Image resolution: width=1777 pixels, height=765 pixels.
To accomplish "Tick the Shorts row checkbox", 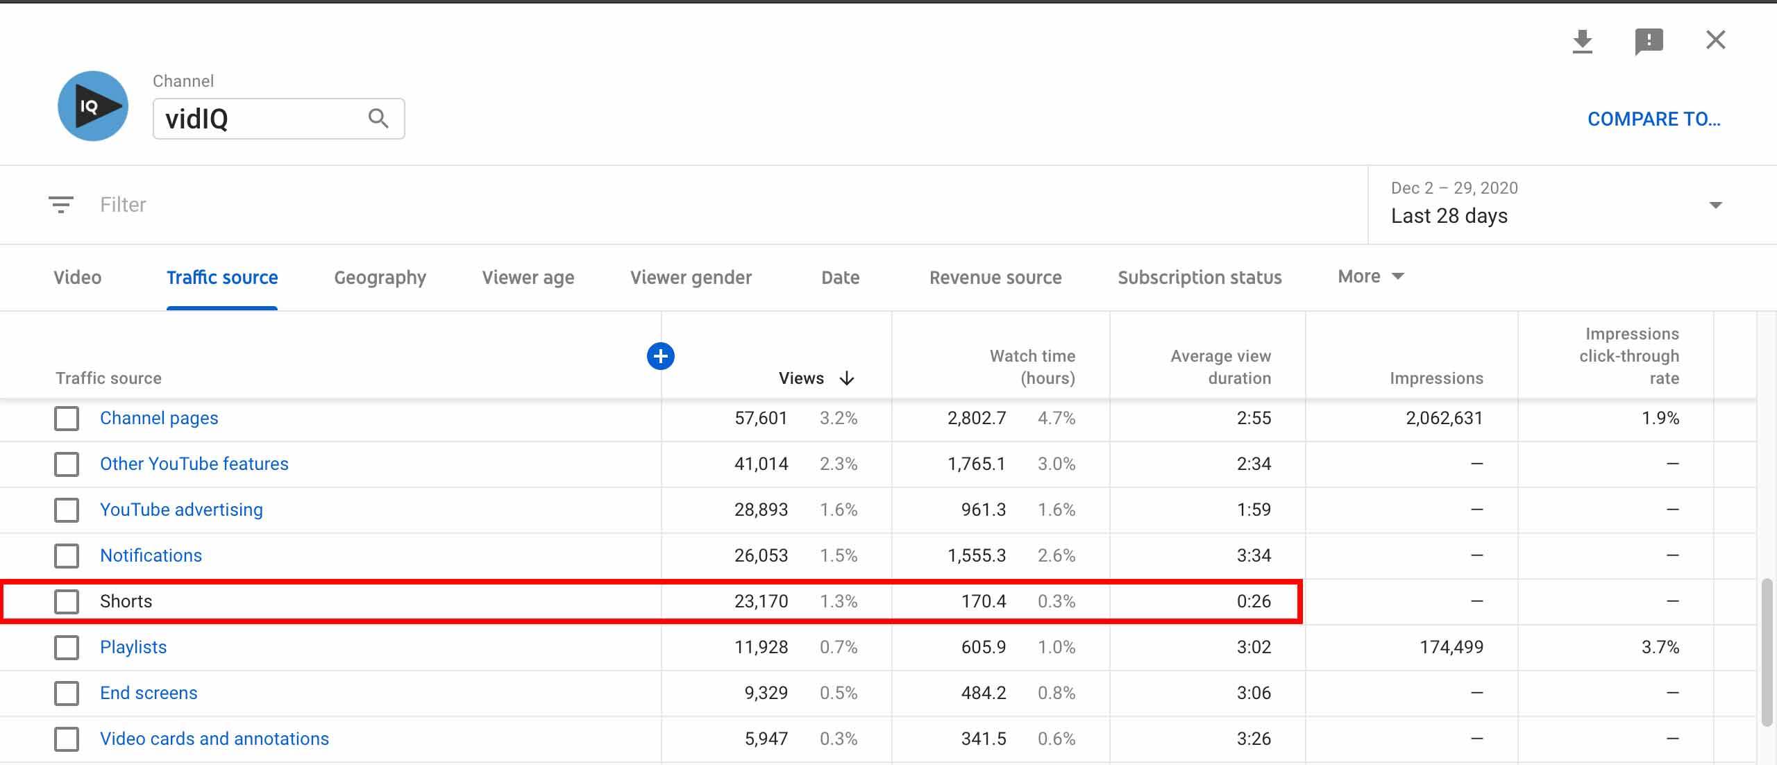I will point(67,602).
